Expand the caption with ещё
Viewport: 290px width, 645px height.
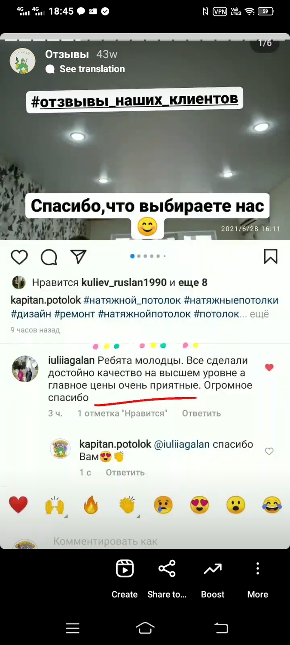point(259,314)
